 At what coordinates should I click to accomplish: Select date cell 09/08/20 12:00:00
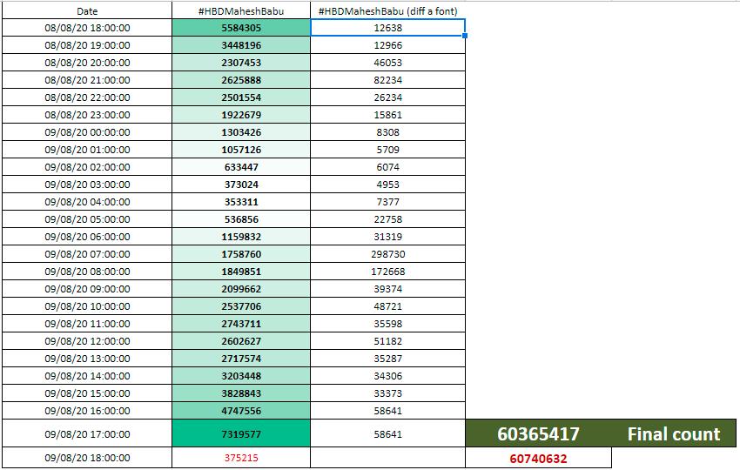[87, 341]
